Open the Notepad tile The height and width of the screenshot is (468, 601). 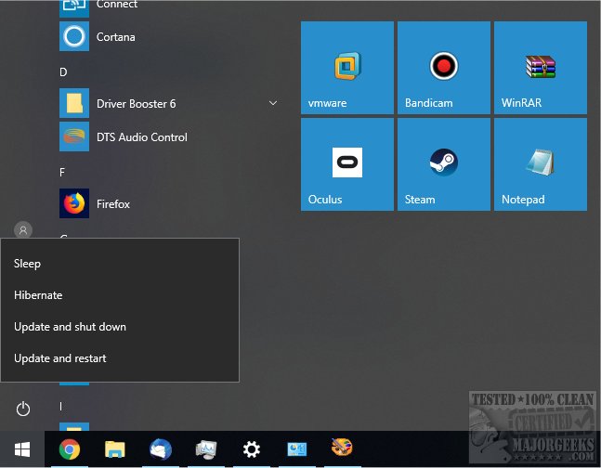540,164
